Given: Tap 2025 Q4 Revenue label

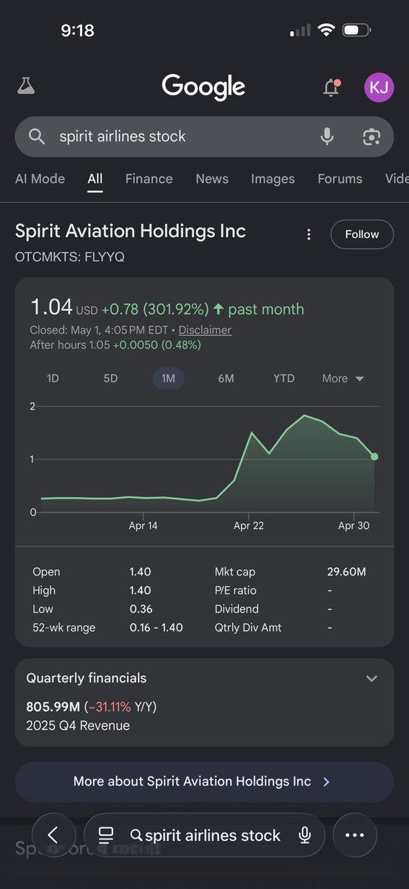Looking at the screenshot, I should coord(78,725).
